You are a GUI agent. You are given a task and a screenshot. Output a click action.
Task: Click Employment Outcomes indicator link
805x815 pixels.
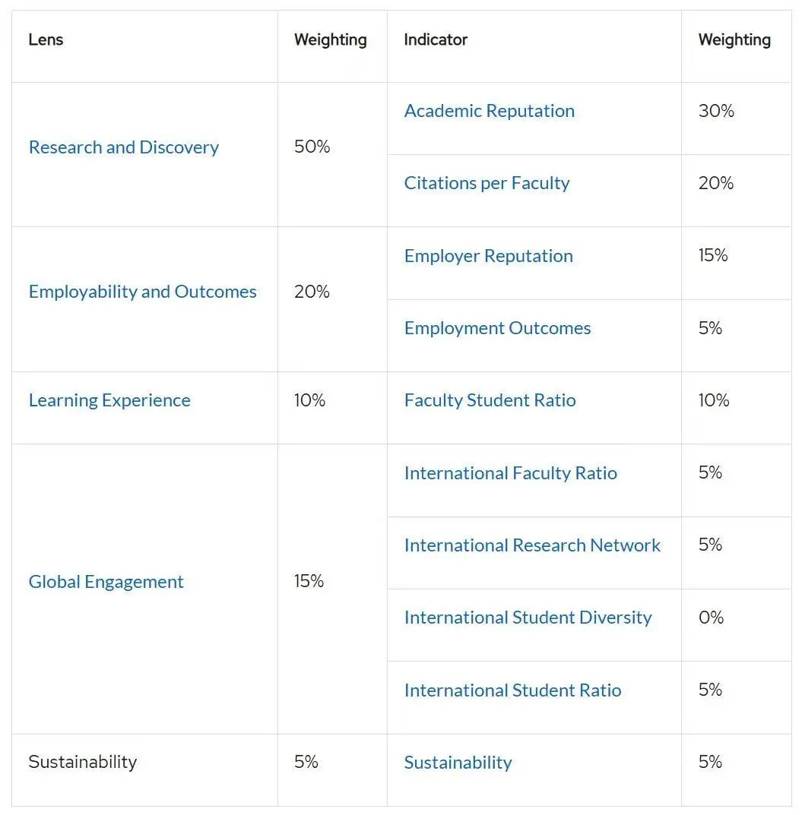pyautogui.click(x=497, y=328)
